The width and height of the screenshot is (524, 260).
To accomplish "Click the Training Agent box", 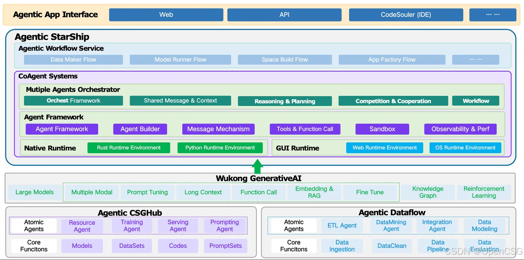I will pos(132,226).
